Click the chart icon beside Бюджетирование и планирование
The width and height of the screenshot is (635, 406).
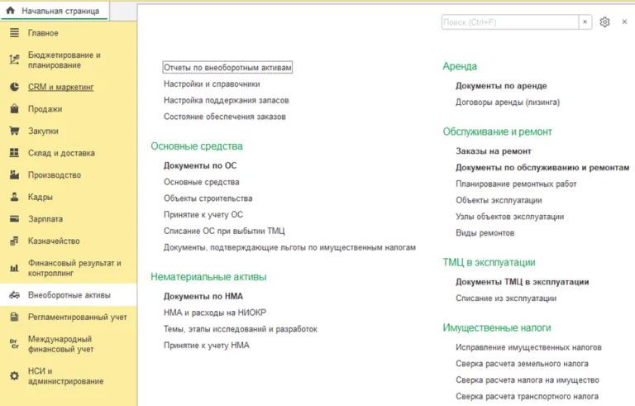click(14, 60)
